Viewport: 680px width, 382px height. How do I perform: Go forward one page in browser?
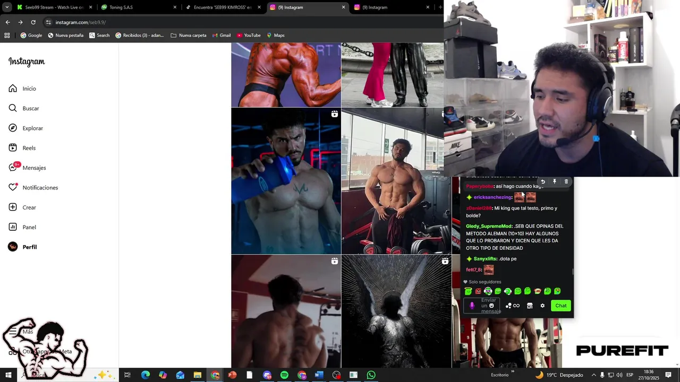(20, 22)
